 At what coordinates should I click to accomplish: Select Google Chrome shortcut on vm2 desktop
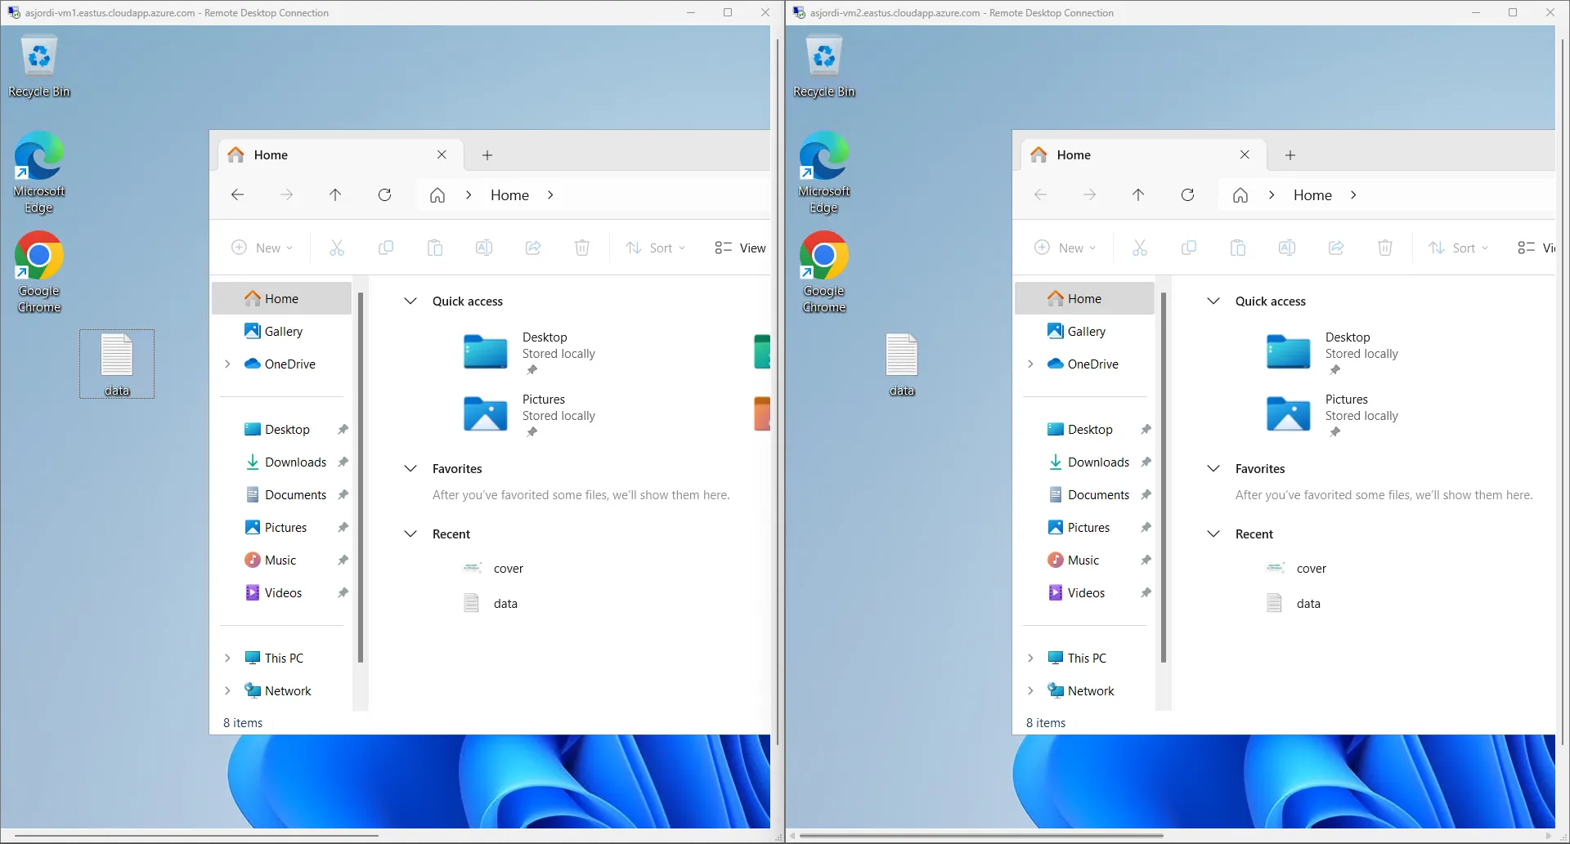[x=824, y=272]
